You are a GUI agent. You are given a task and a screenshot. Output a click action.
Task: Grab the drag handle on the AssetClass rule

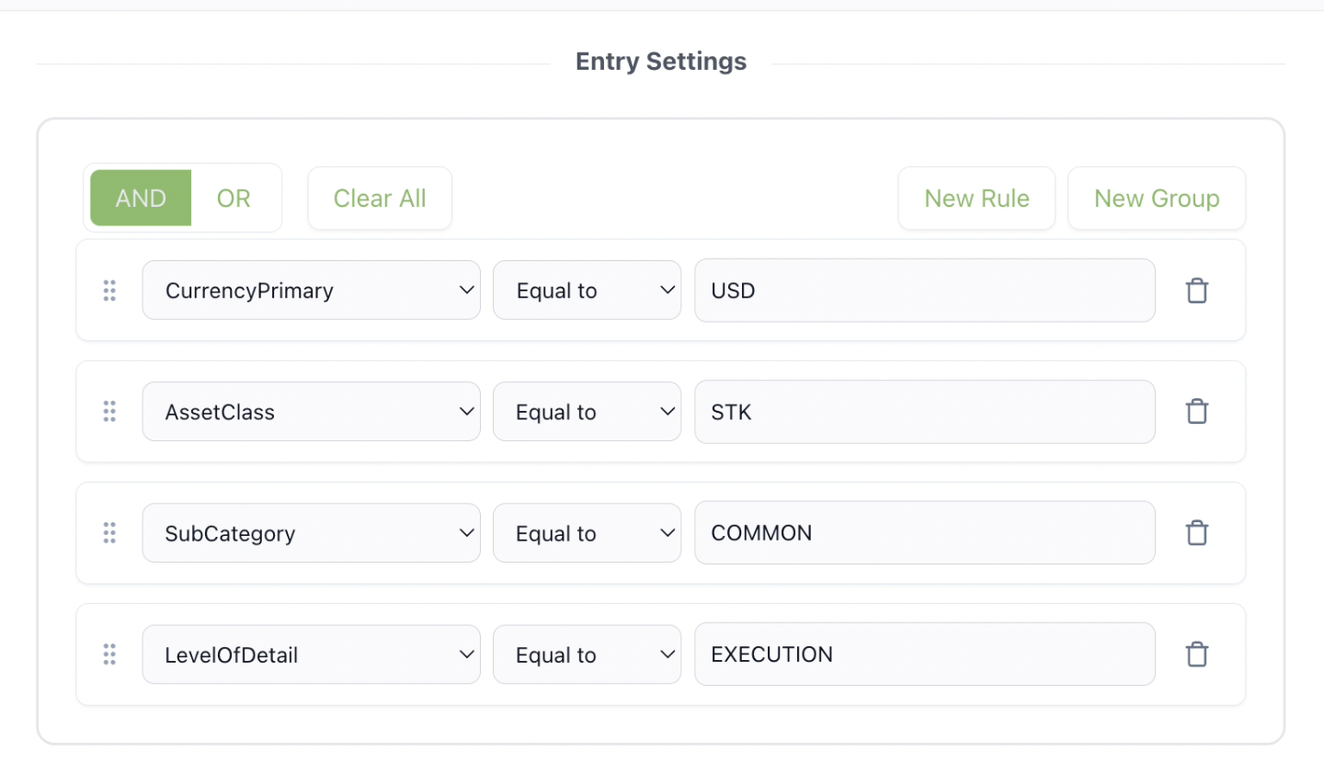[x=109, y=411]
